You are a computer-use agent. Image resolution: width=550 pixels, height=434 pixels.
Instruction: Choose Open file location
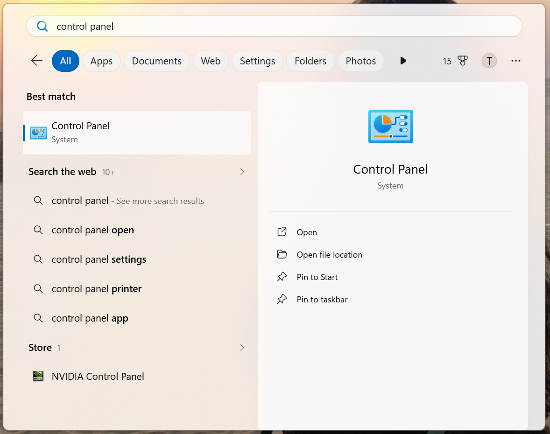point(329,255)
